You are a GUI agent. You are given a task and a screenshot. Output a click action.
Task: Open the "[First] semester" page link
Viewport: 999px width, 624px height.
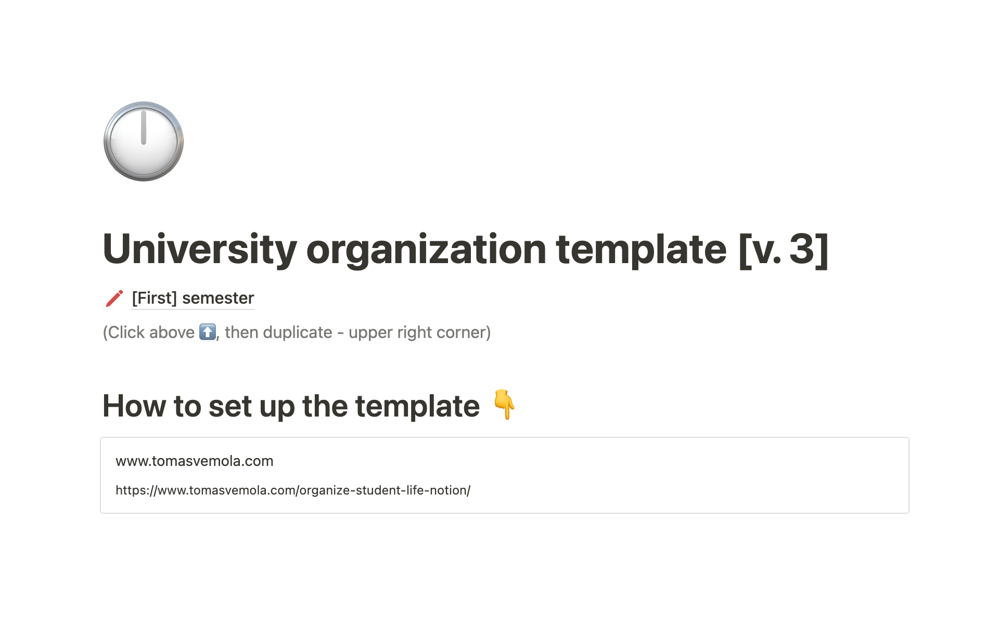coord(193,298)
